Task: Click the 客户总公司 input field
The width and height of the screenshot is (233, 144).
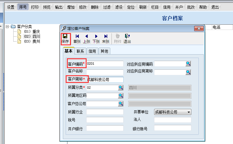Action: (x=102, y=104)
